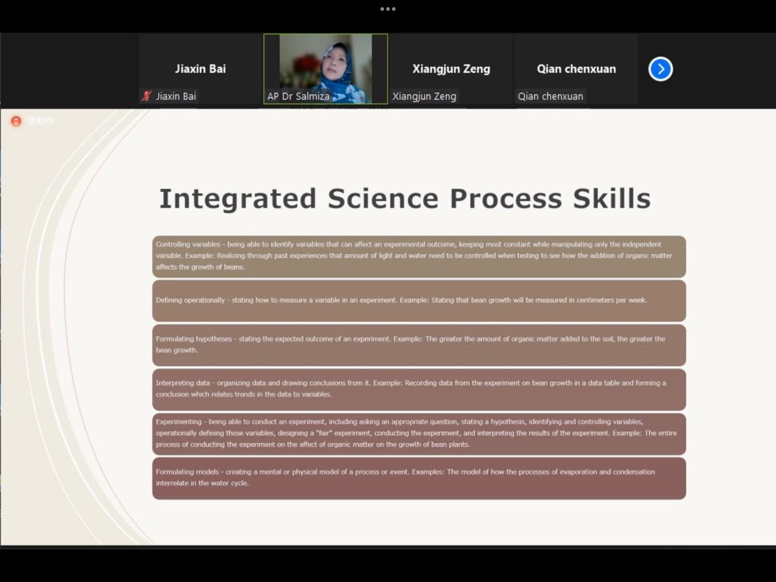Select the 'Defining operationally' text box

pos(418,300)
